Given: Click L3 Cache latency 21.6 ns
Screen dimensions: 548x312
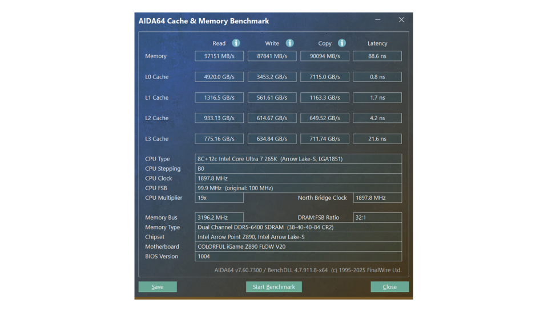Looking at the screenshot, I should pos(377,139).
